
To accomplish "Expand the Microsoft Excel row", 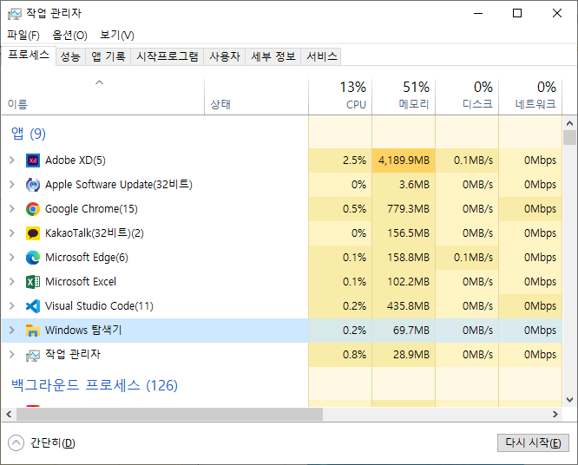I will (12, 282).
